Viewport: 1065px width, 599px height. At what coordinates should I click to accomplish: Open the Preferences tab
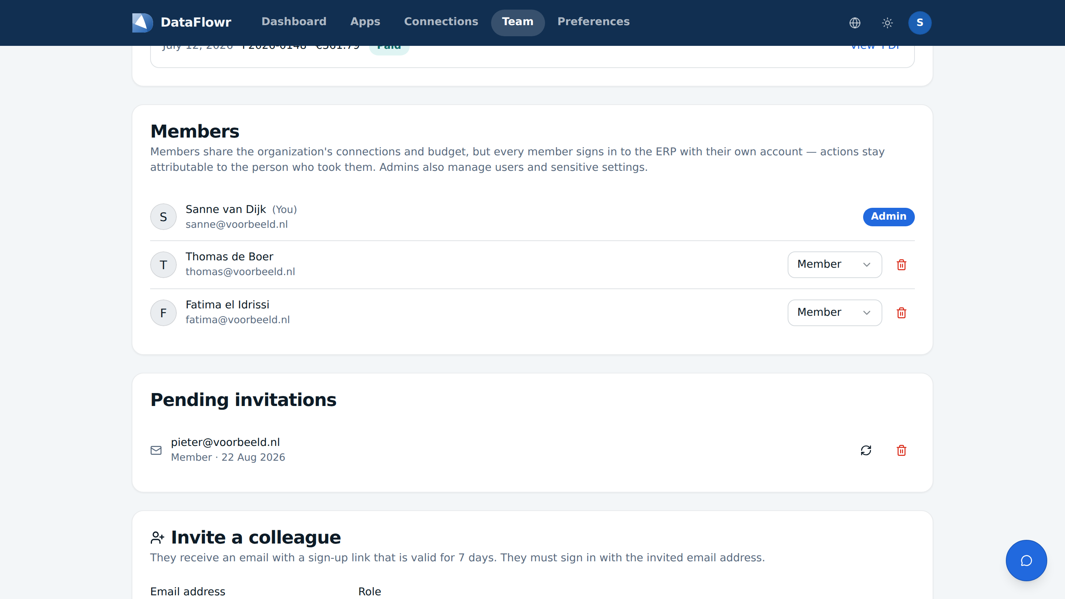(593, 22)
